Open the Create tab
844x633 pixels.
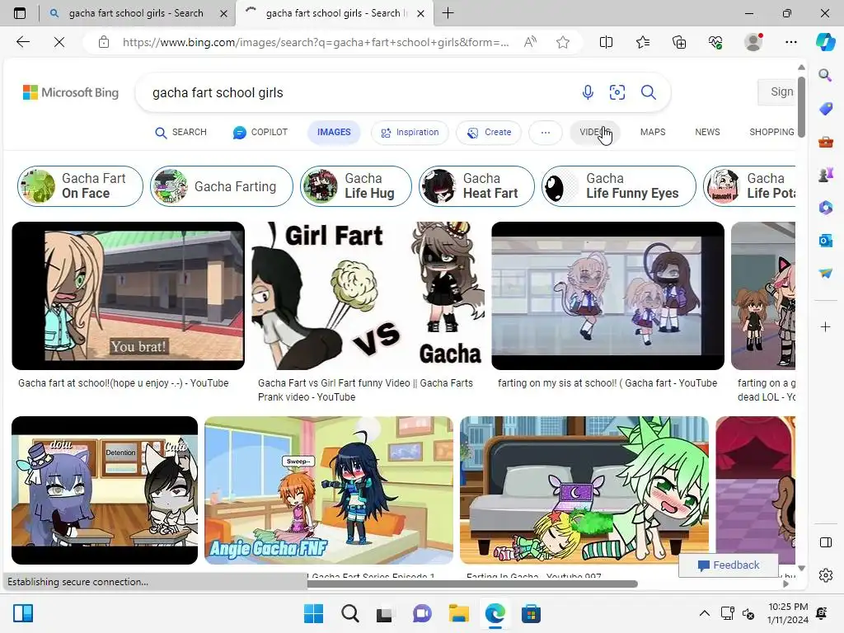[x=489, y=133]
